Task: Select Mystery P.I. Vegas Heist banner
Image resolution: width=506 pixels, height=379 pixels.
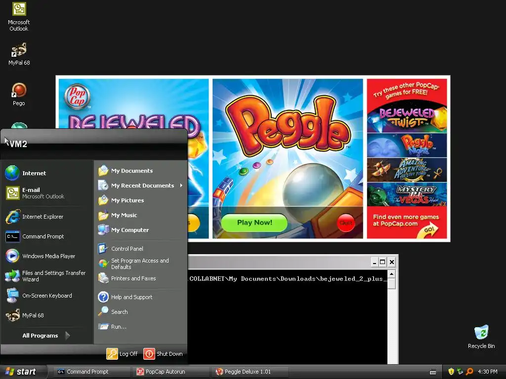Action: (x=407, y=194)
